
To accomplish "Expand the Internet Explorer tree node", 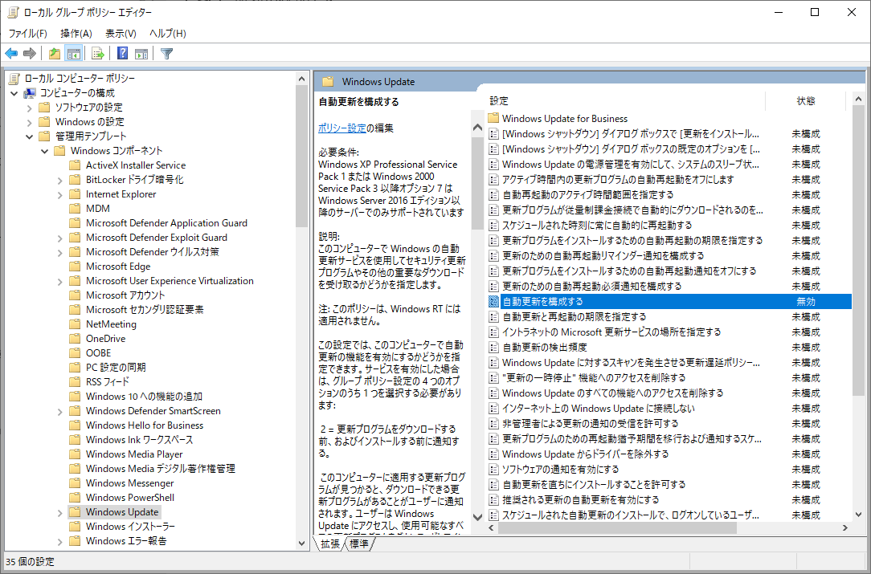I will click(60, 194).
